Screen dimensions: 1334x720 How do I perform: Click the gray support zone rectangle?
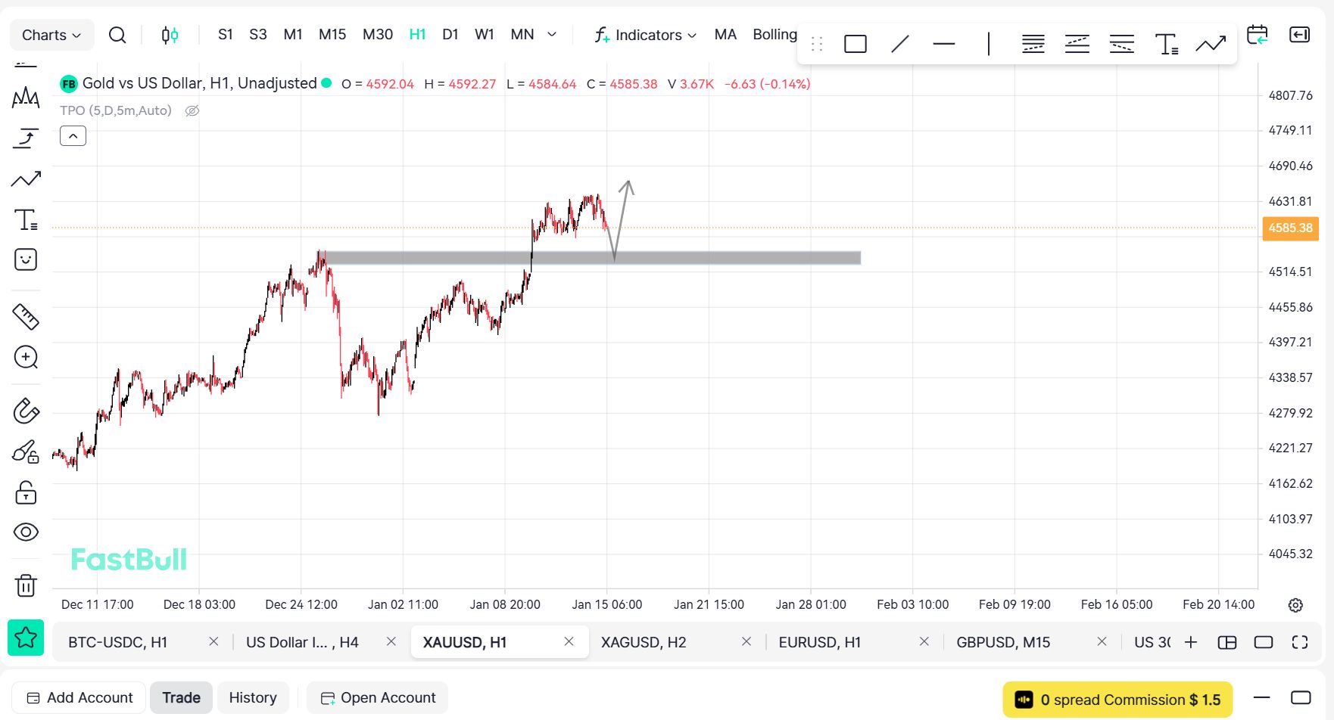coord(719,258)
